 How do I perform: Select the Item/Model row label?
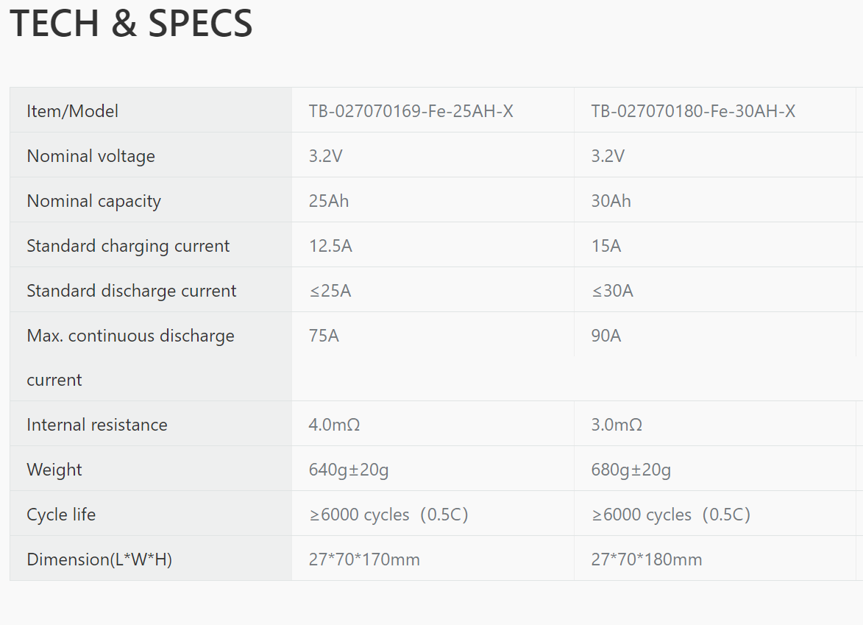point(72,111)
